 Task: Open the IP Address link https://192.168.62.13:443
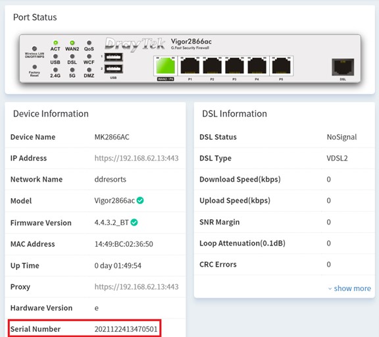[136, 158]
